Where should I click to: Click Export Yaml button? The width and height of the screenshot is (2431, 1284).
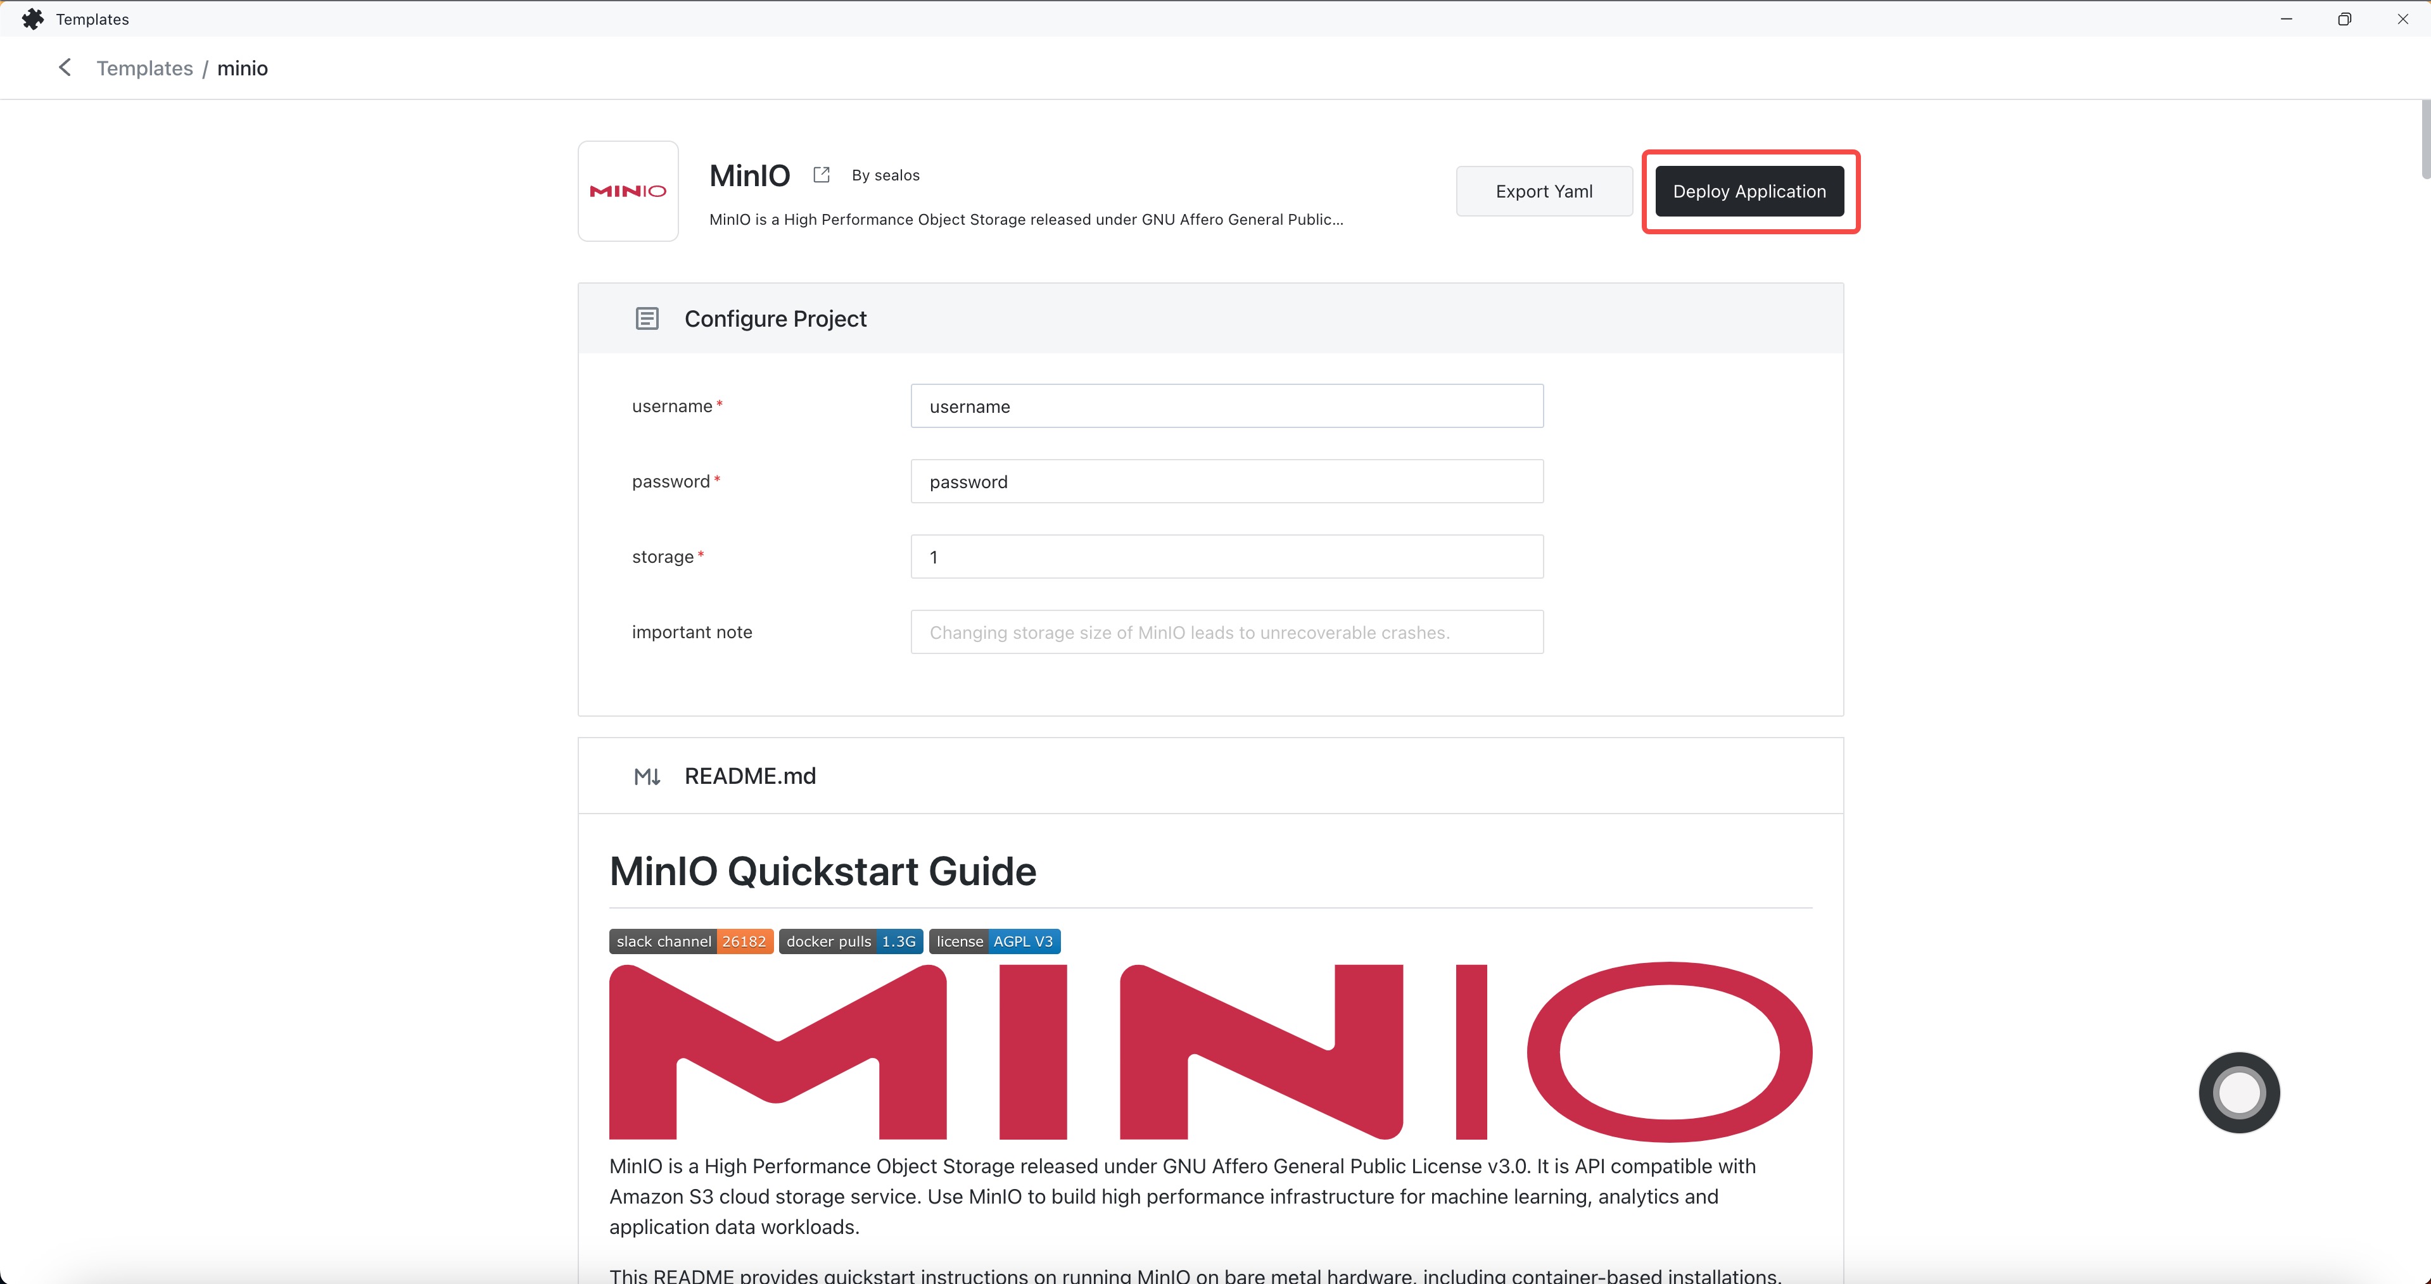click(x=1544, y=191)
